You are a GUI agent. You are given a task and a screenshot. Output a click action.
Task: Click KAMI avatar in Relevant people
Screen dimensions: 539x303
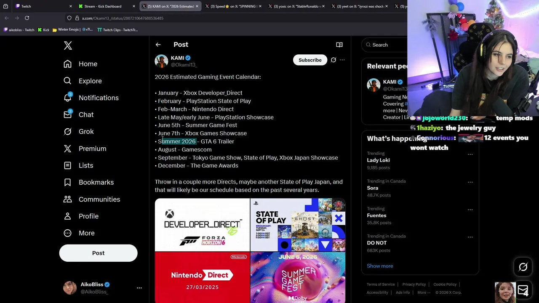click(374, 85)
